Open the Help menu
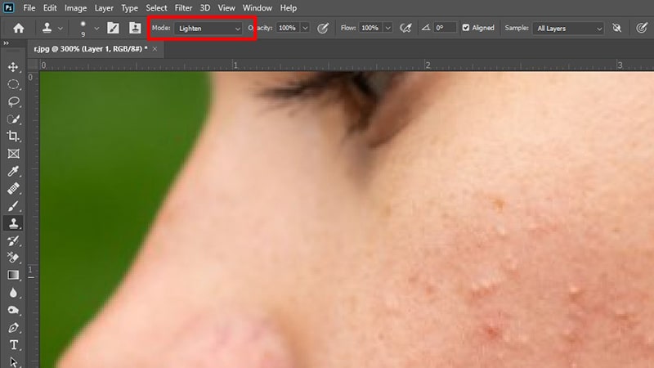This screenshot has height=368, width=654. pos(289,8)
